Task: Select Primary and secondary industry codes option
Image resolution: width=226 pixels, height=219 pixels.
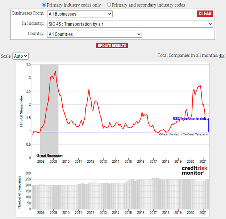Action: (x=109, y=5)
